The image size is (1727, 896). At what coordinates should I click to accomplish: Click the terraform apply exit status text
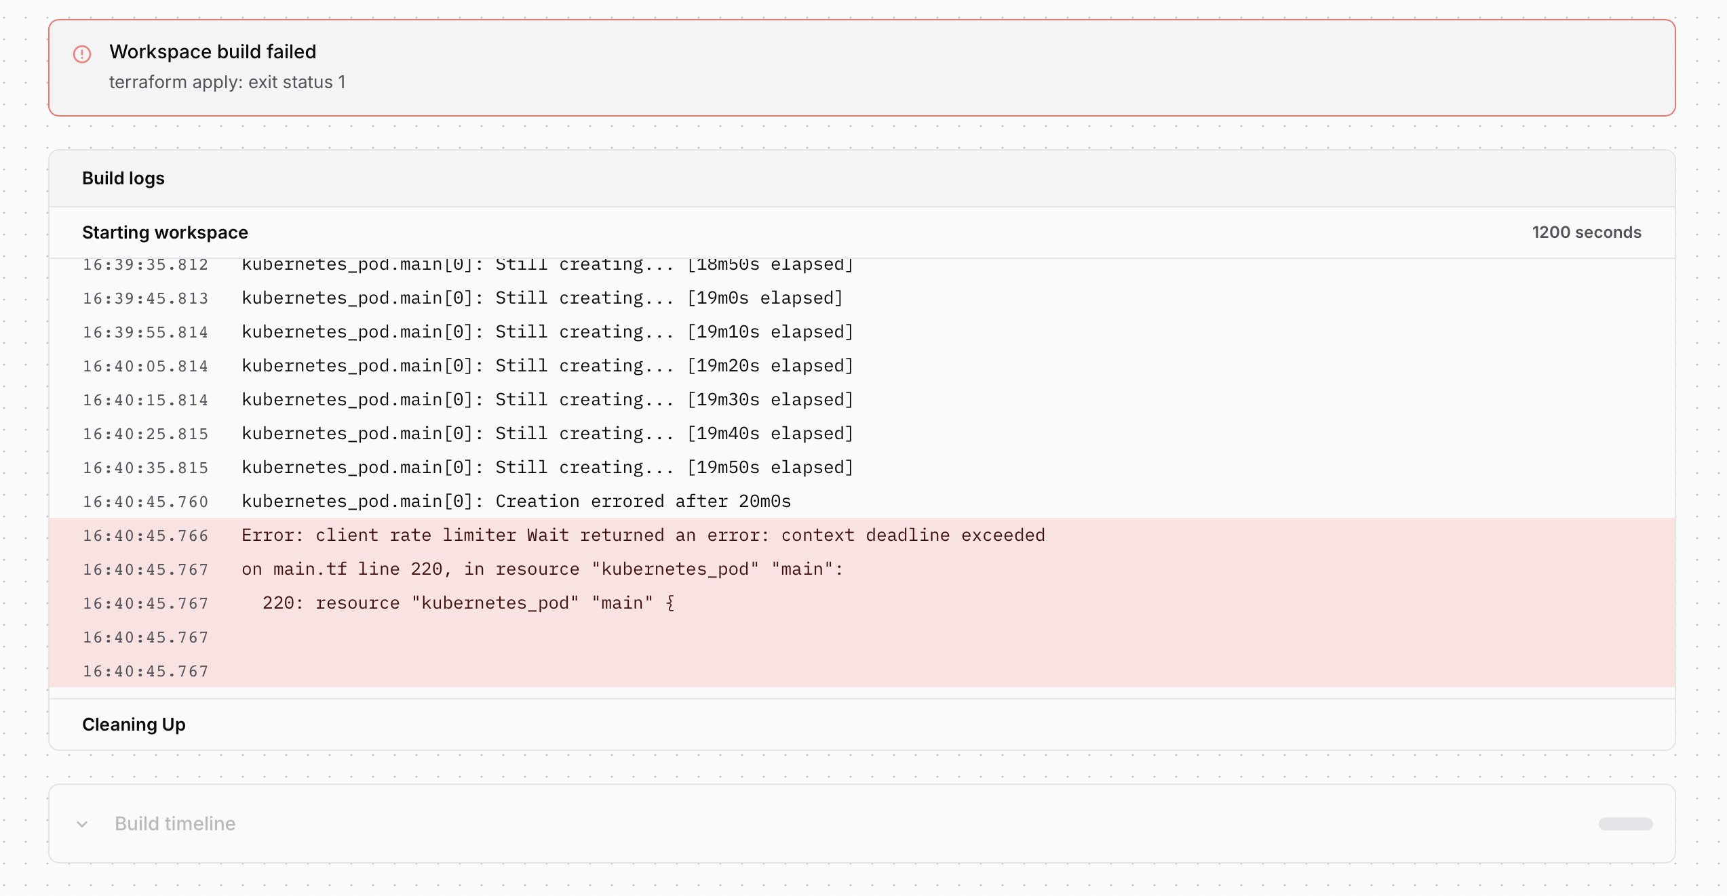[227, 82]
